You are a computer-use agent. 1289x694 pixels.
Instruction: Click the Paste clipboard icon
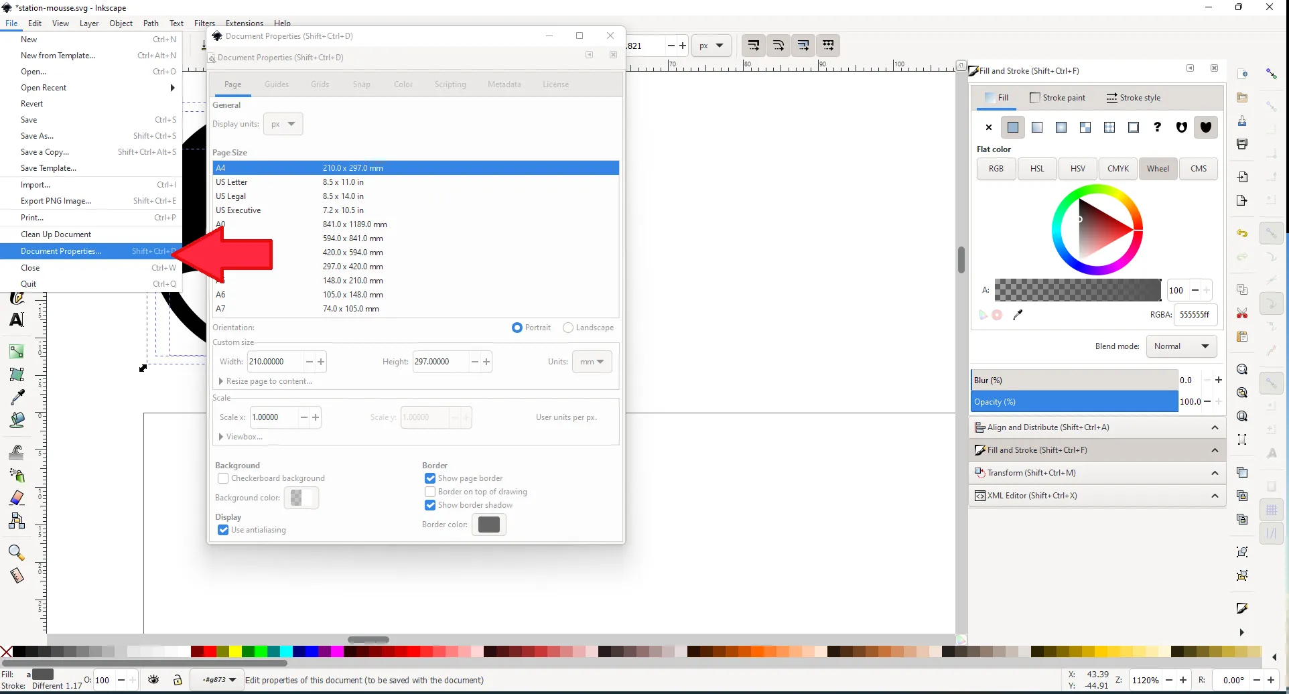coord(1242,336)
